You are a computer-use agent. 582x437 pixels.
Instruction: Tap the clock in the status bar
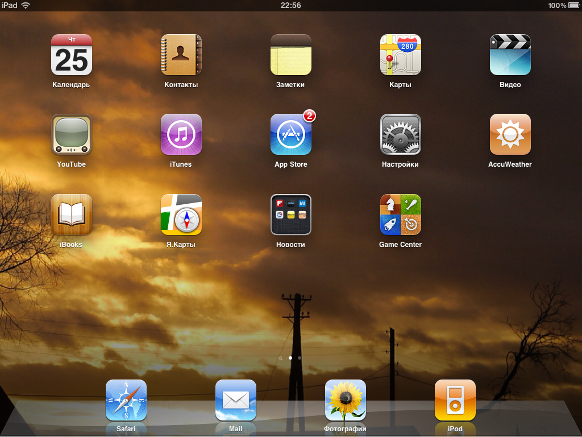tap(291, 5)
